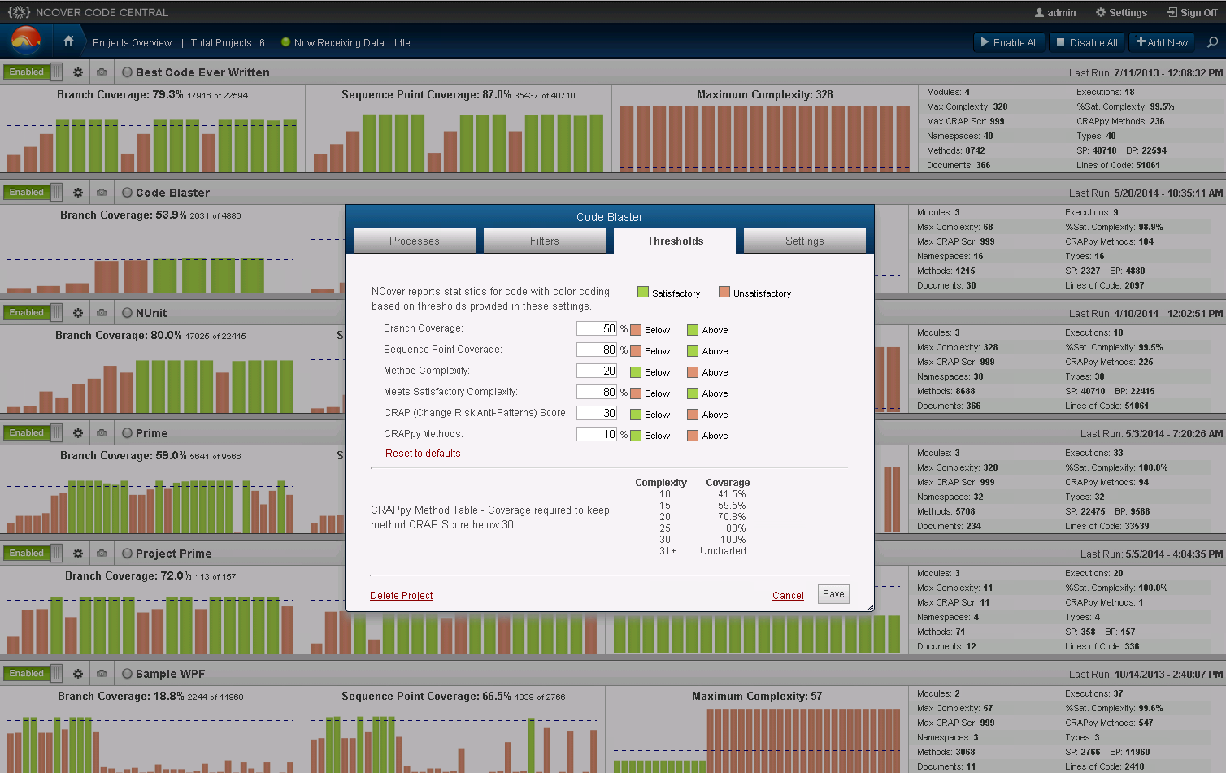Click Best Code Ever Written project title
This screenshot has width=1226, height=773.
pyautogui.click(x=202, y=72)
